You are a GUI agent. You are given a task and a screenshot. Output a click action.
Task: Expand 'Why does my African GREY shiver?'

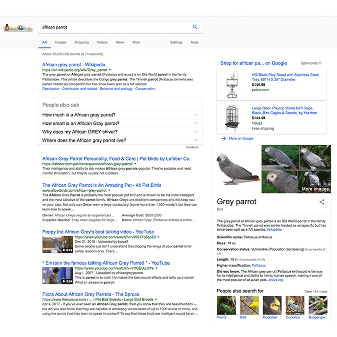[x=120, y=132]
